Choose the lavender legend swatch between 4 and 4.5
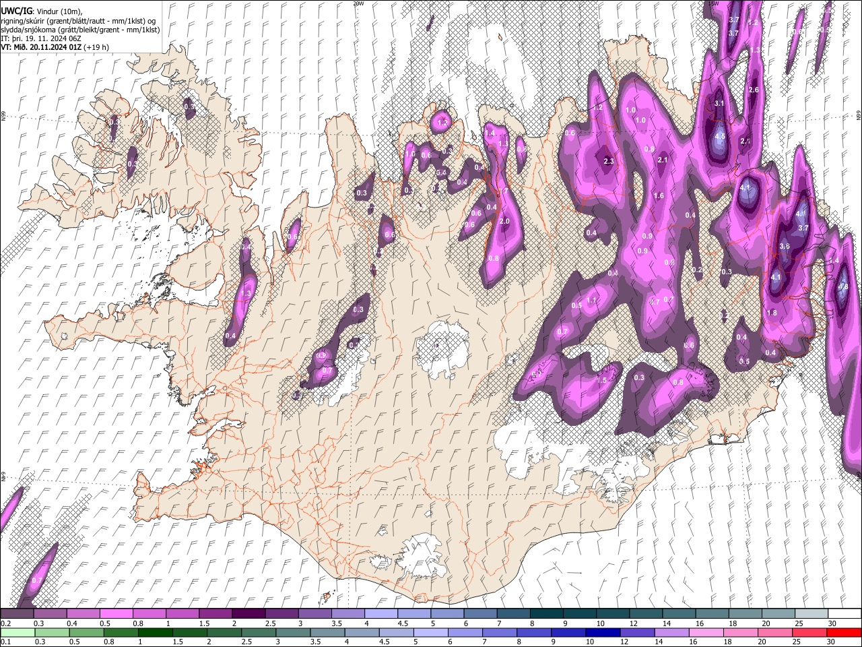Image resolution: width=862 pixels, height=647 pixels. [380, 613]
